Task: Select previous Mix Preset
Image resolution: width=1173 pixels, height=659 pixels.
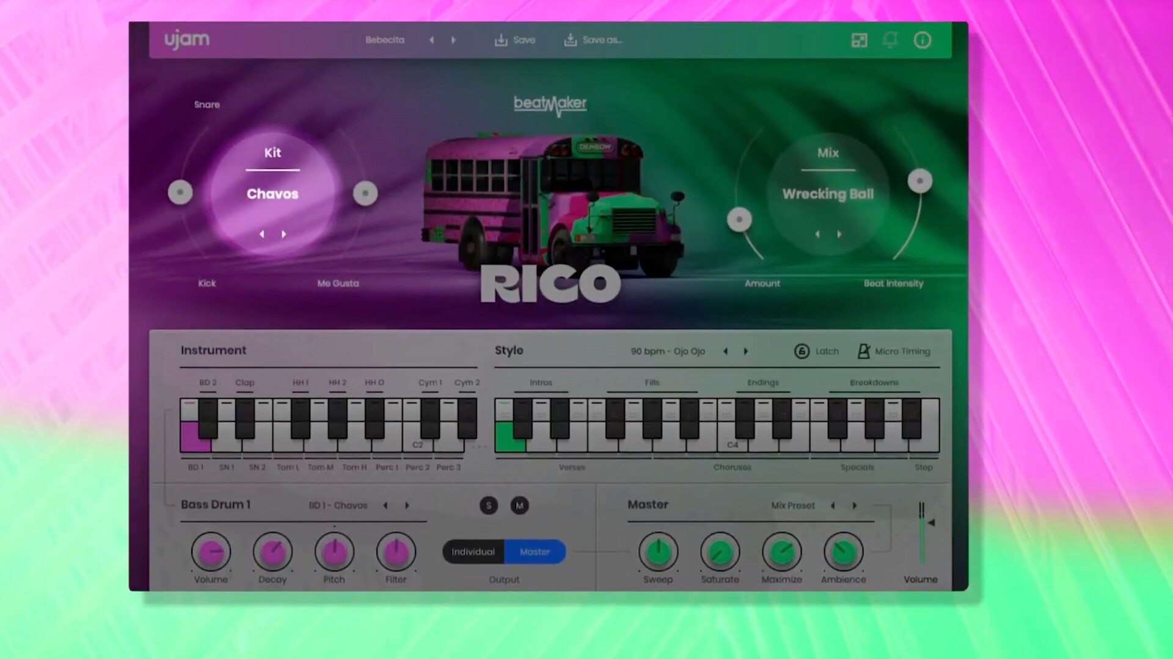Action: click(x=833, y=505)
